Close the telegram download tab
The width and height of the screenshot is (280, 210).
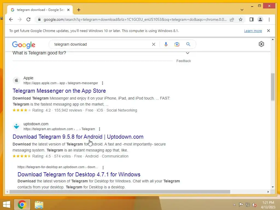68,10
